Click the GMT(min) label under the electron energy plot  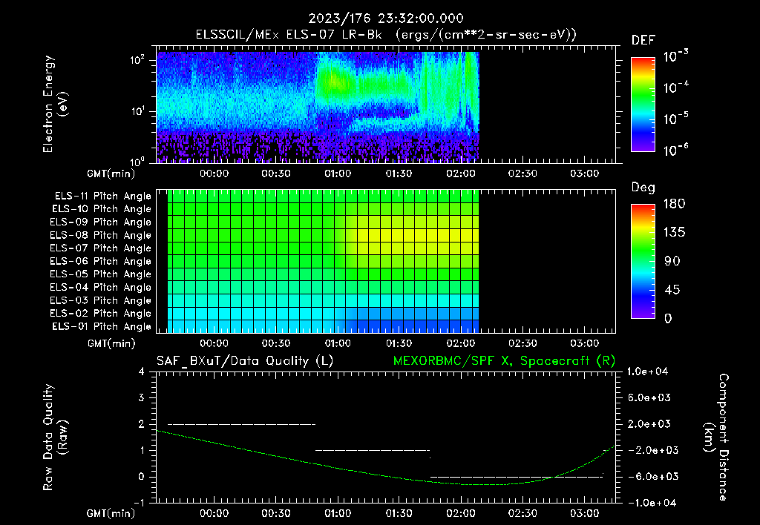(111, 174)
